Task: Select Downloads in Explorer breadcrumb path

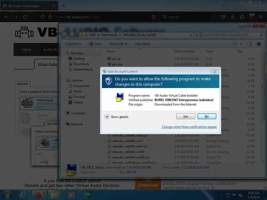Action: 109,35
